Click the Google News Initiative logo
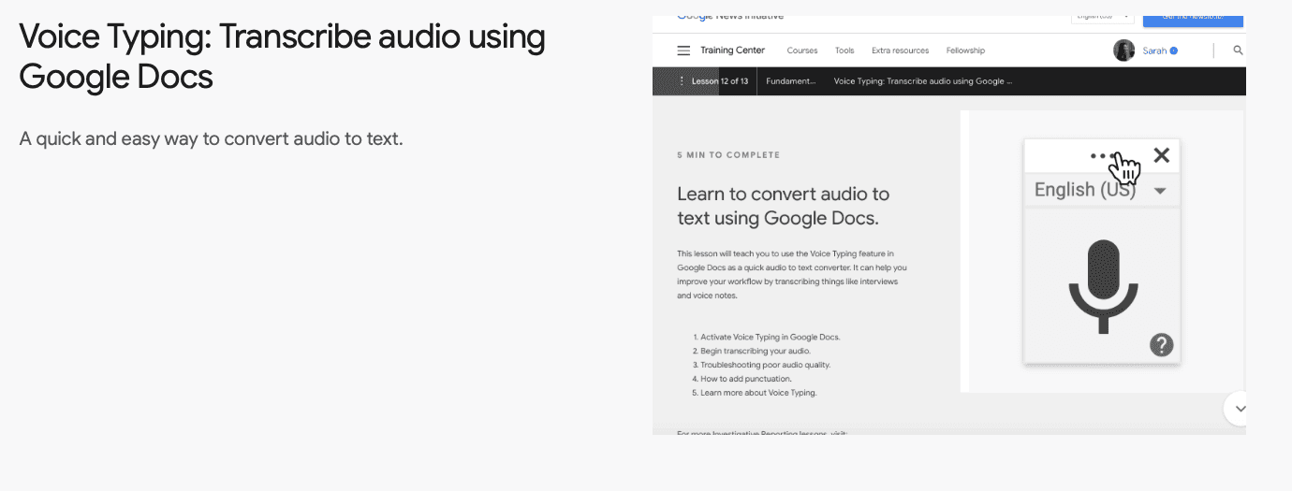The width and height of the screenshot is (1292, 491). pyautogui.click(x=730, y=18)
